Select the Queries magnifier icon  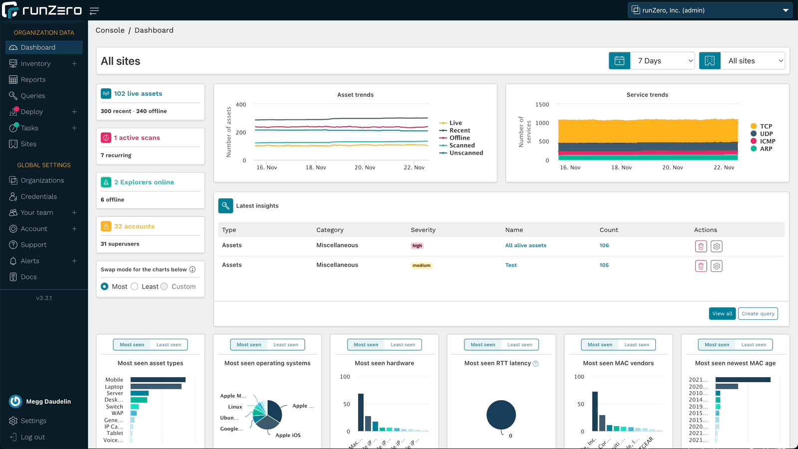12,95
